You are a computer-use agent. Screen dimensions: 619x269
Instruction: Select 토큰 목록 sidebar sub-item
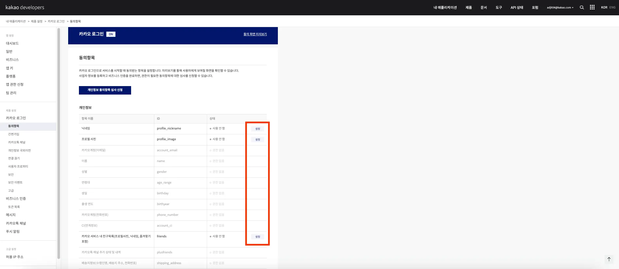point(14,207)
